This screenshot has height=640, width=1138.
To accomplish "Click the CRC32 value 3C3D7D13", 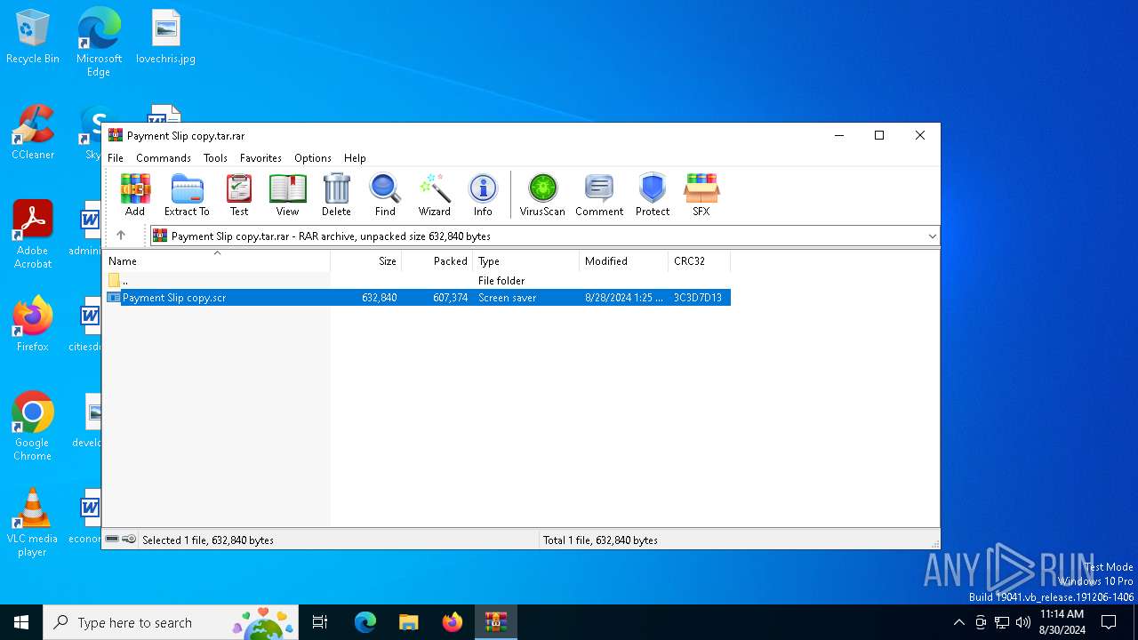I will pos(698,298).
